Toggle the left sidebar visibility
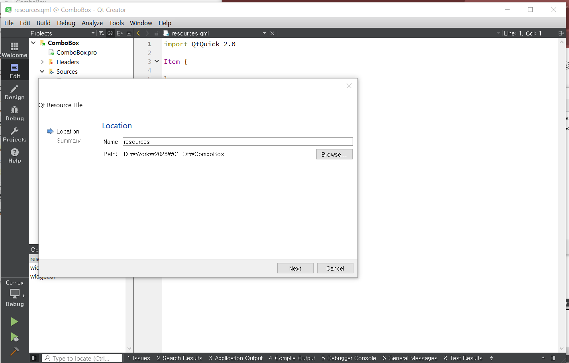Image resolution: width=569 pixels, height=363 pixels. [x=34, y=358]
